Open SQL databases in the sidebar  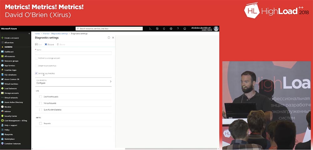(x=10, y=75)
